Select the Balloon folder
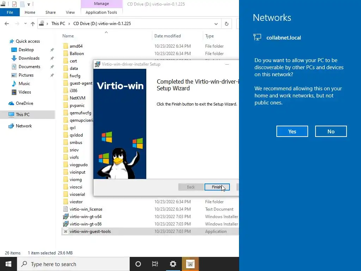The image size is (361, 271). [77, 54]
